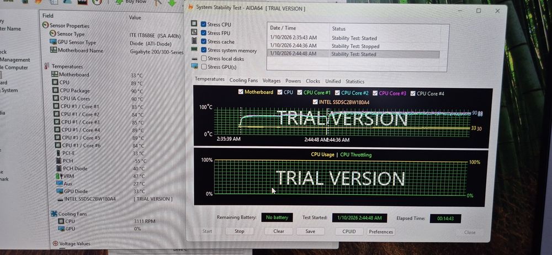Click the Clear button
552x255 pixels.
pyautogui.click(x=279, y=231)
